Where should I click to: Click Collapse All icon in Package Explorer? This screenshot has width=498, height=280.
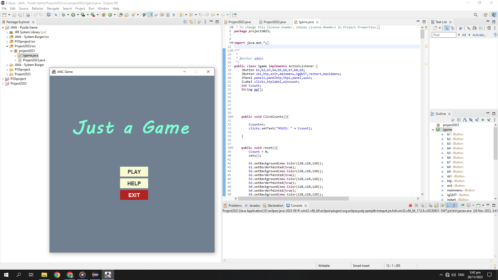[x=185, y=22]
